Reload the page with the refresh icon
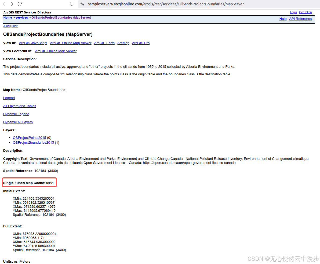The height and width of the screenshot is (264, 320). [x=20, y=4]
